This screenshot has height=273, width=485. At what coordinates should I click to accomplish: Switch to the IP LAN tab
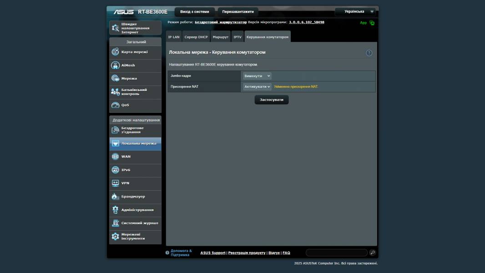[174, 37]
